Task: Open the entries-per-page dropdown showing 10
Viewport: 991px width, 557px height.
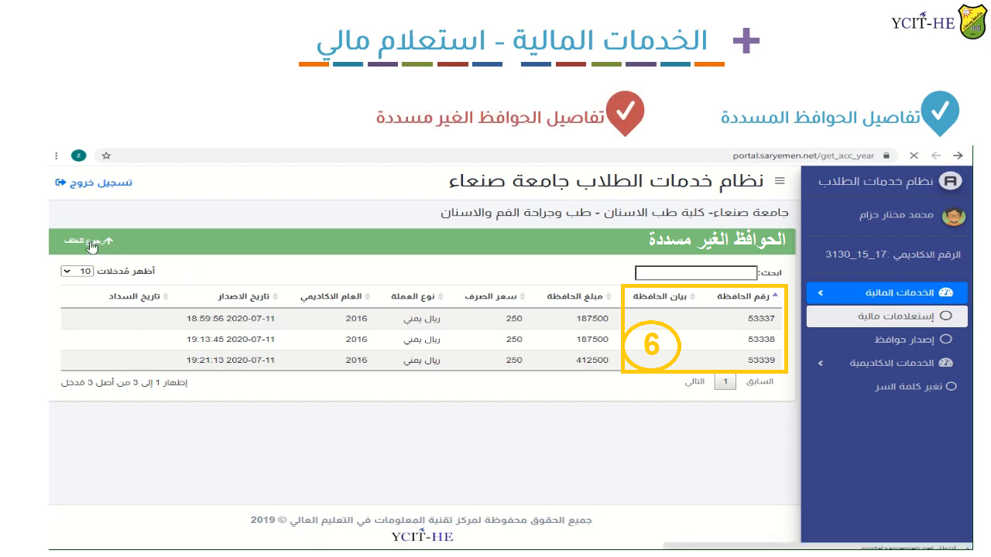Action: (x=77, y=272)
